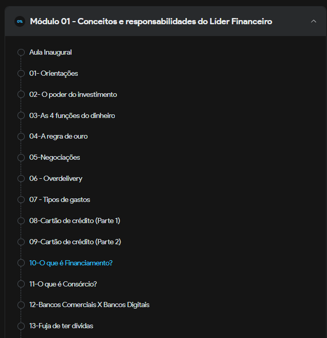Click status circle next to 03-As 4 funções
Screen dimensions: 327x338
pos(21,115)
